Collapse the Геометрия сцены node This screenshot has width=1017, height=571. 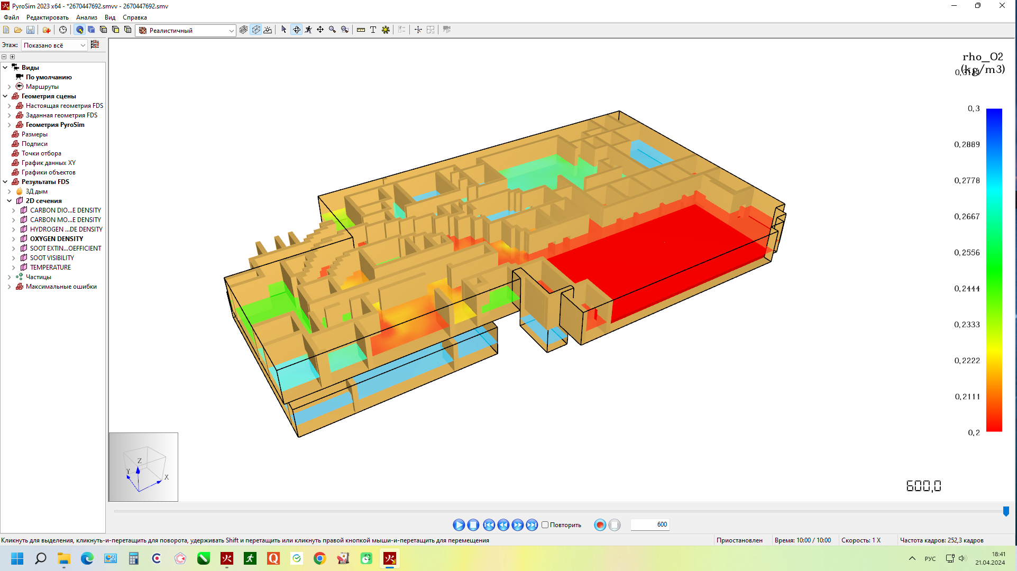[x=5, y=96]
